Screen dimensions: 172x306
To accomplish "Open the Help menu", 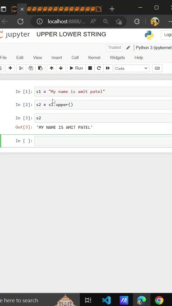I will click(x=138, y=57).
